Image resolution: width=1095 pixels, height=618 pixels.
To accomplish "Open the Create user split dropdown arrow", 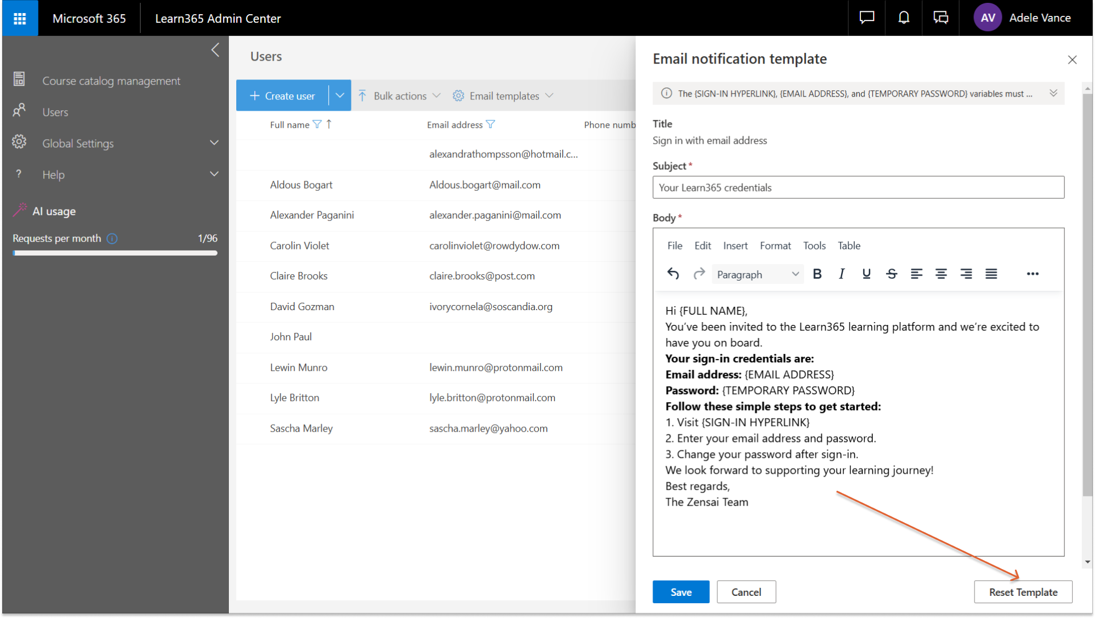I will (x=340, y=95).
